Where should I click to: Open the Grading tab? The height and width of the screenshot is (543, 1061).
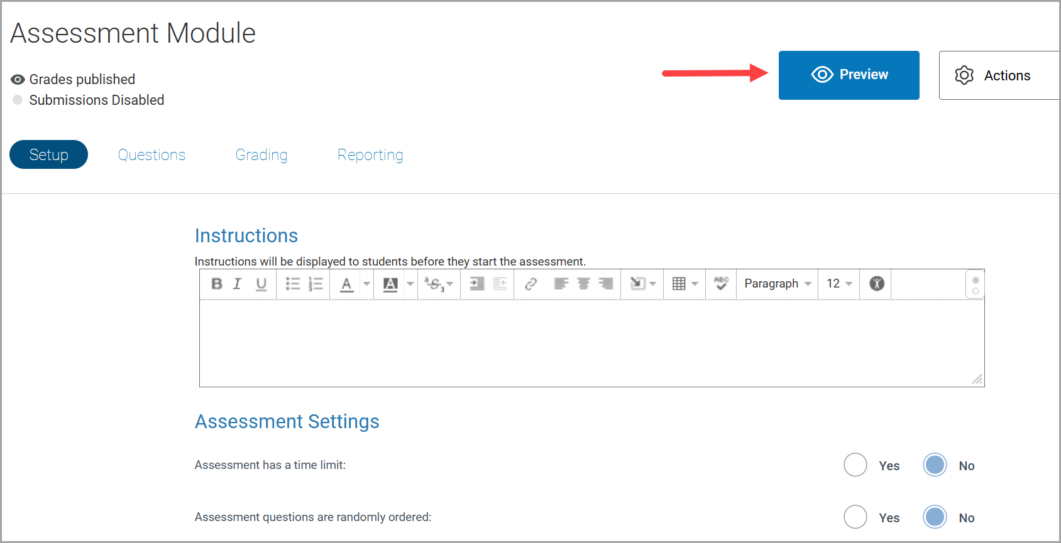261,155
